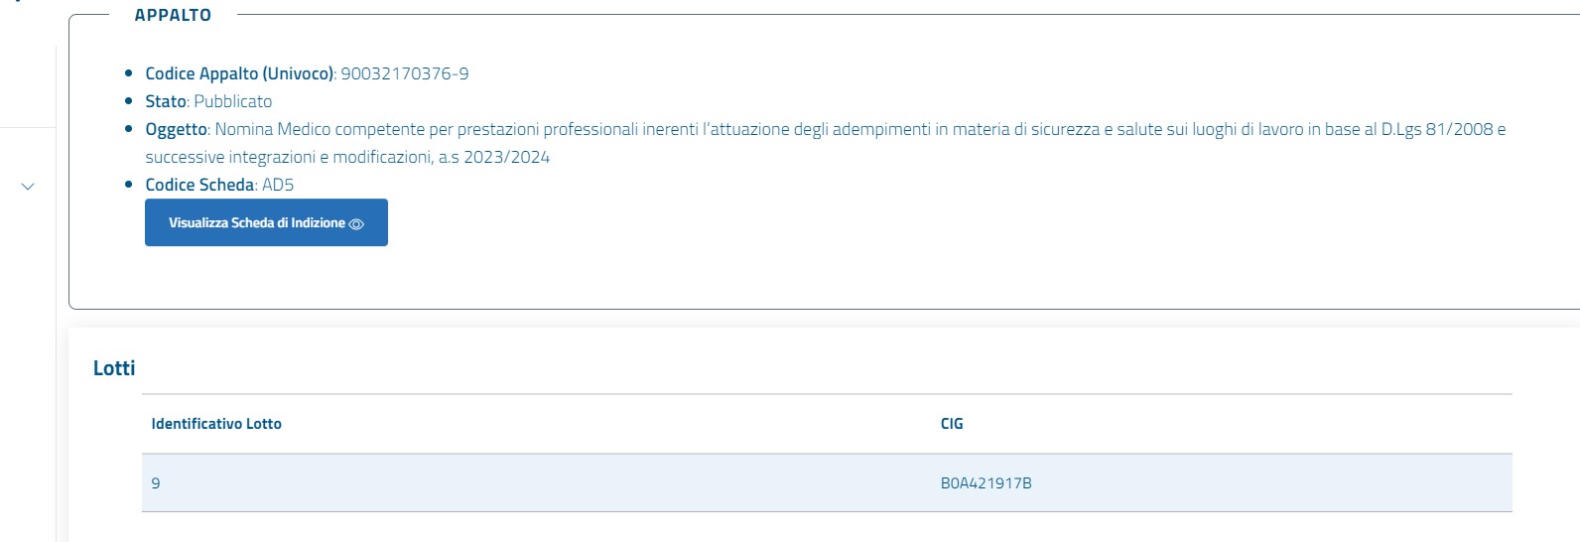Viewport: 1580px width, 542px height.
Task: Click the successive integrazioni e modificazioni text
Action: [x=288, y=157]
